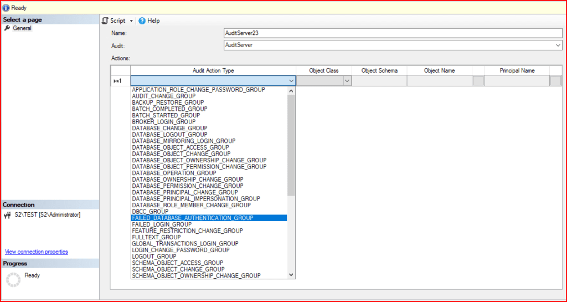Choose FAILED_DATABASE_AUTHENTICATION_GROUP from list
Viewport: 567px width, 302px height.
coord(192,218)
